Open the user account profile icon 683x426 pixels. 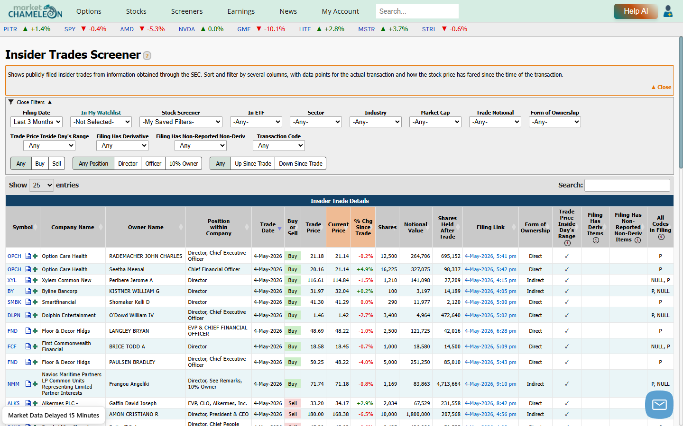coord(668,11)
